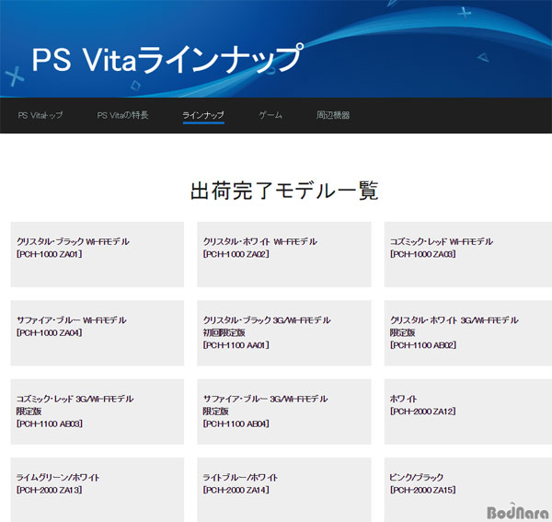Open the ライトブルー/ホワイト PCH-2000 ZA14 card
This screenshot has height=522, width=552.
pos(284,490)
